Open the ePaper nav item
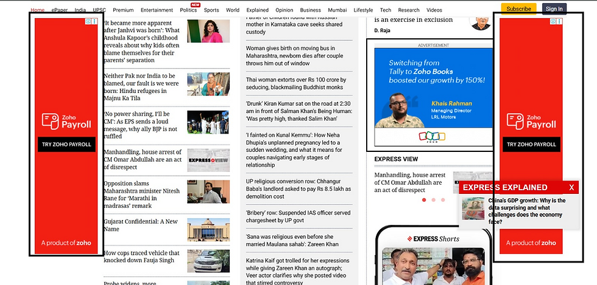 tap(60, 10)
